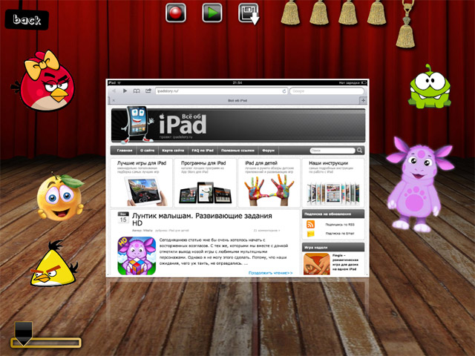Save the show using the floppy disk icon
This screenshot has width=475, height=356.
tap(249, 13)
